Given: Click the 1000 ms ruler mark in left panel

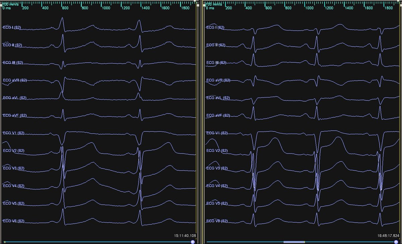Looking at the screenshot, I should pyautogui.click(x=106, y=7).
